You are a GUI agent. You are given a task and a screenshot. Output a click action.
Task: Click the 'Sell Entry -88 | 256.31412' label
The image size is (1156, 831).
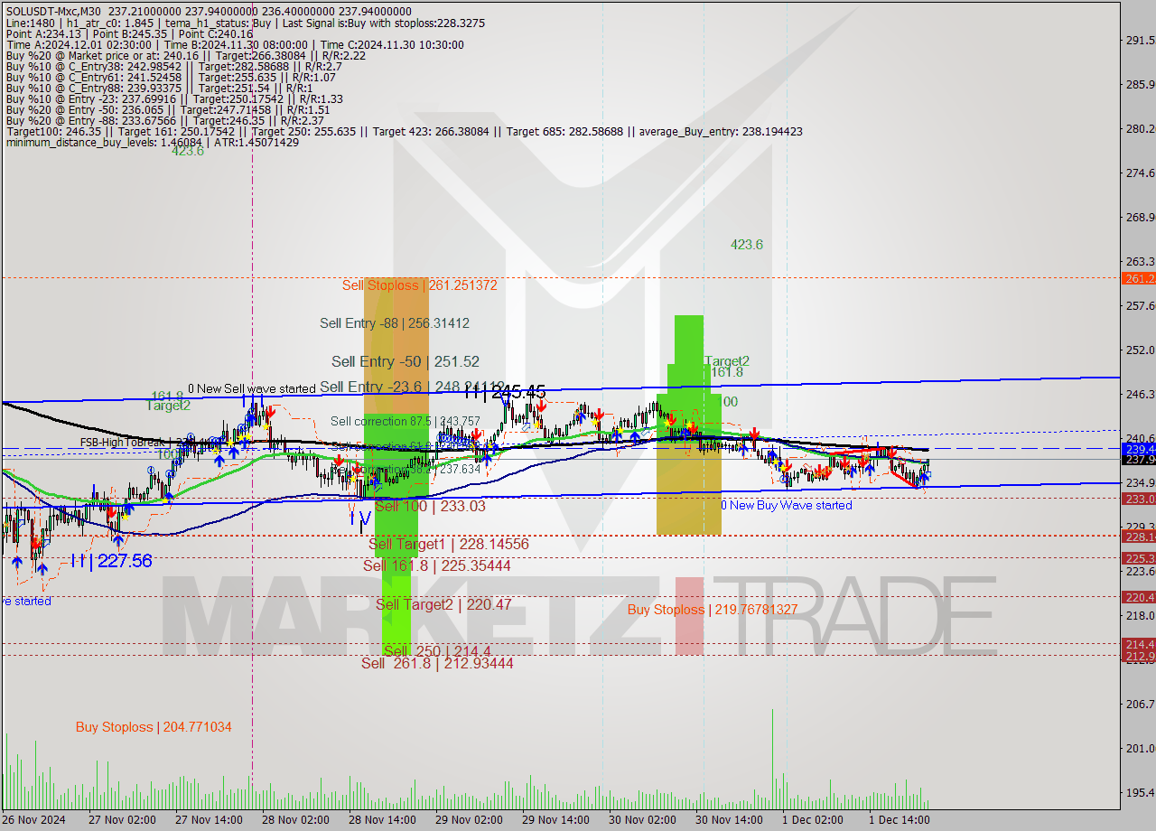click(395, 322)
